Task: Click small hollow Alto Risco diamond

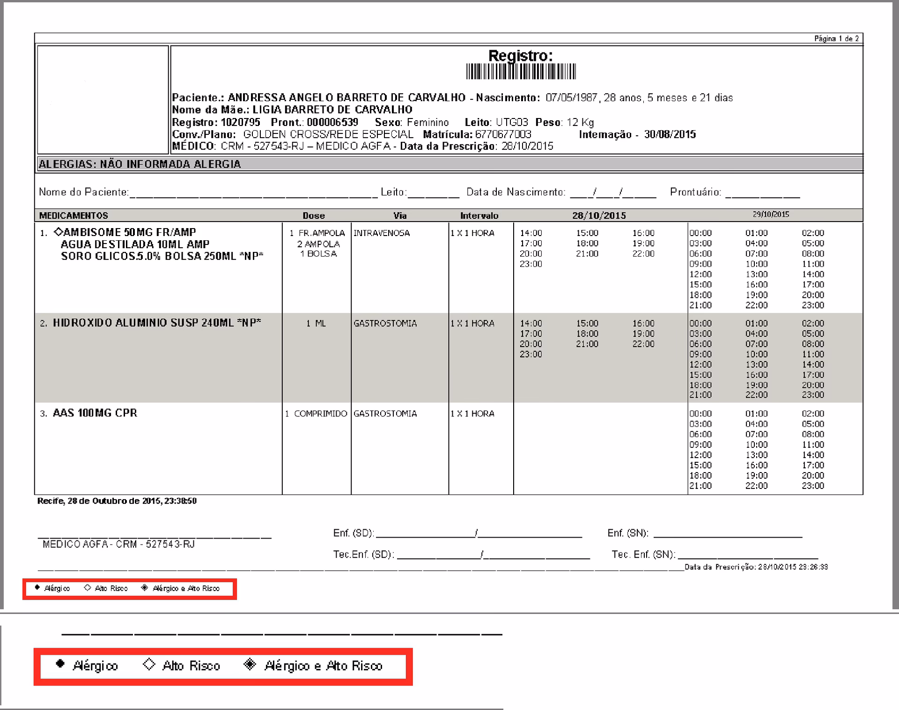Action: [x=88, y=587]
